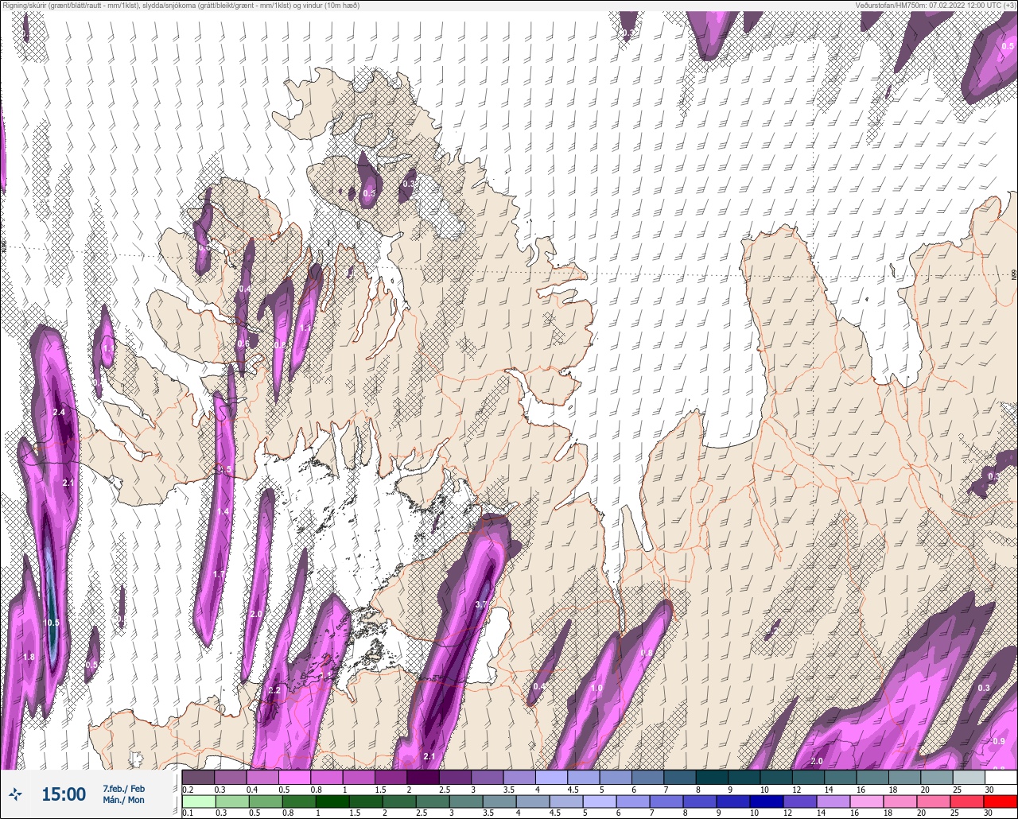Image resolution: width=1018 pixels, height=819 pixels.
Task: Click the pale green 0.1 rain legend swatch
Action: (198, 802)
